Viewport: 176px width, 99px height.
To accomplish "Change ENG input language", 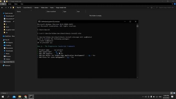I will pos(160,97).
